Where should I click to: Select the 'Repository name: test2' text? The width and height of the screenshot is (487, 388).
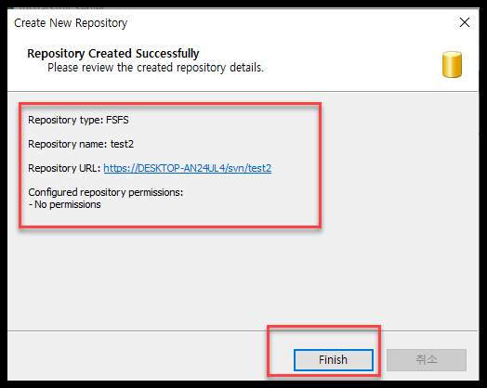pos(81,144)
